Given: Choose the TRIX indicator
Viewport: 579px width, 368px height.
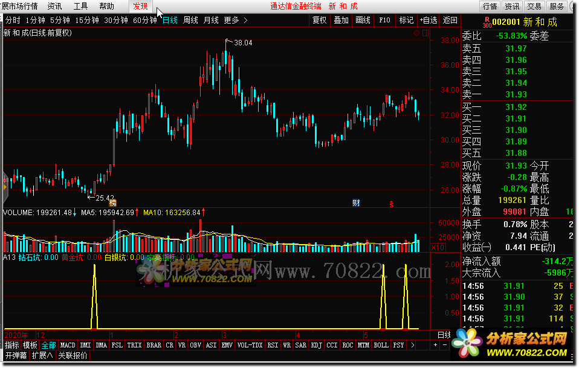Looking at the screenshot, I should (134, 345).
